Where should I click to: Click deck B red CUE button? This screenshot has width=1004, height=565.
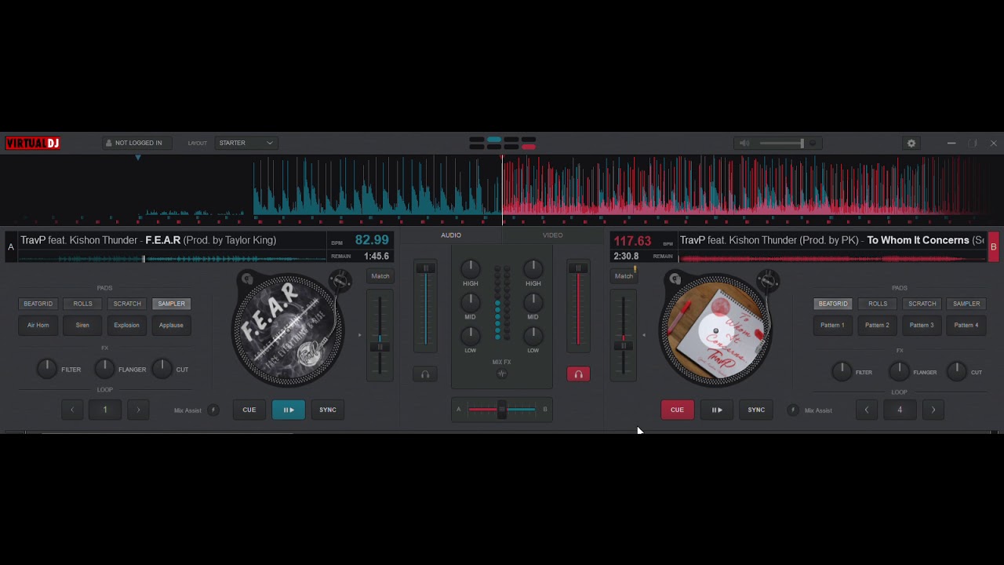(x=678, y=410)
